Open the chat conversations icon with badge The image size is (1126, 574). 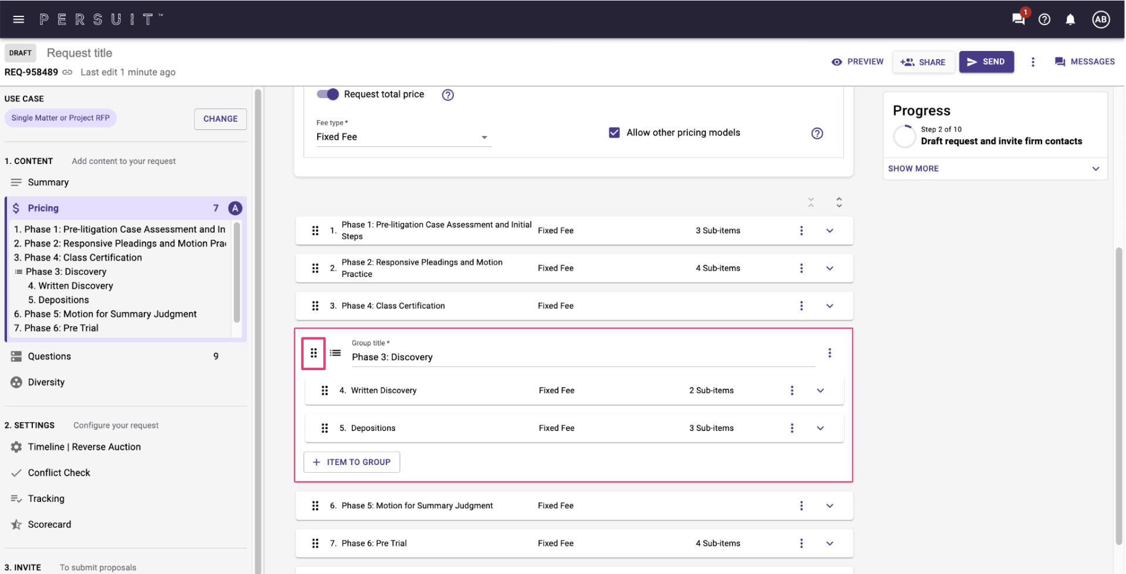(1019, 19)
